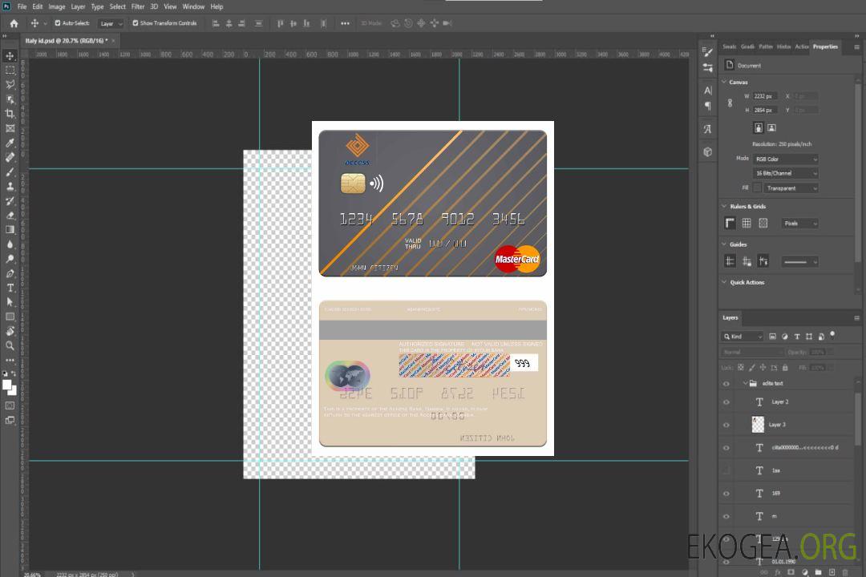866x577 pixels.
Task: Toggle the grid icon in Rulers & Grids
Action: (x=747, y=223)
